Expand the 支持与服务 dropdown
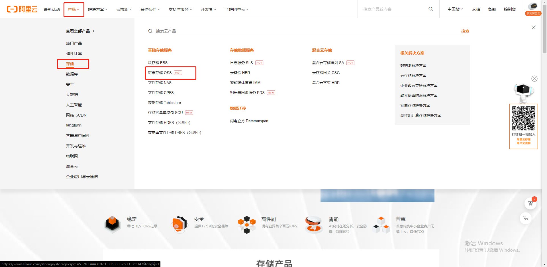Screen dimensions: 547x267 click(180, 9)
